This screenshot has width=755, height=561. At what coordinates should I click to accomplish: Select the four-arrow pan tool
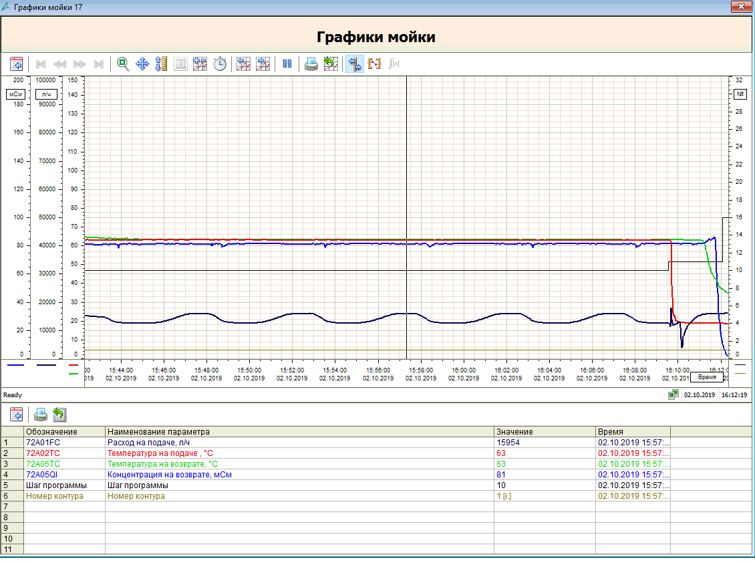(142, 64)
